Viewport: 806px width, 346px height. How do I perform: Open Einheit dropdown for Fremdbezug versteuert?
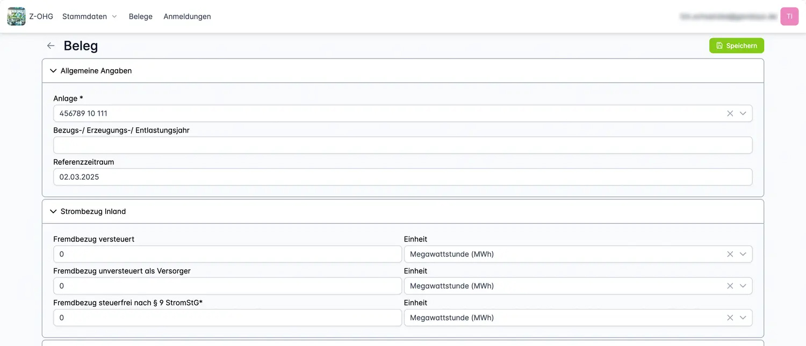coord(743,254)
